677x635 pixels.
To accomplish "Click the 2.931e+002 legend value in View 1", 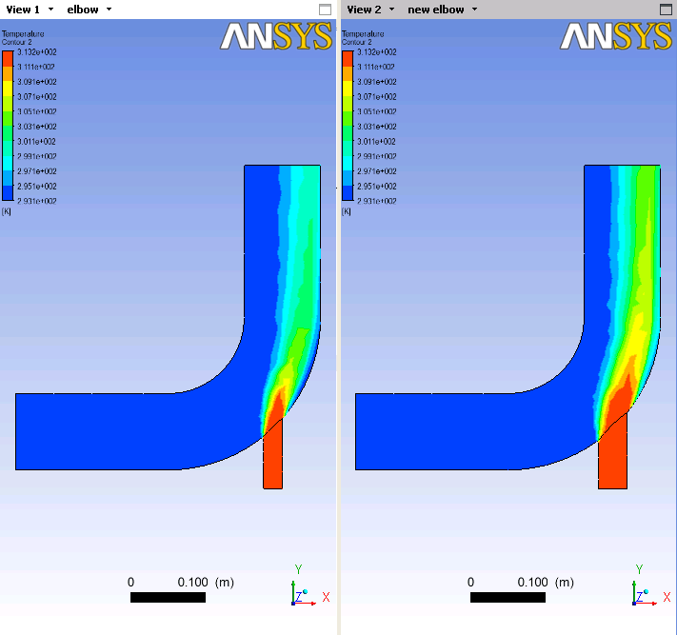I will tap(37, 201).
